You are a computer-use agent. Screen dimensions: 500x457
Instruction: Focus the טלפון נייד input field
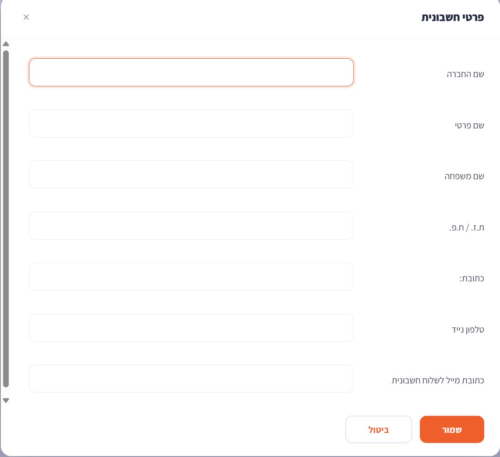[191, 328]
